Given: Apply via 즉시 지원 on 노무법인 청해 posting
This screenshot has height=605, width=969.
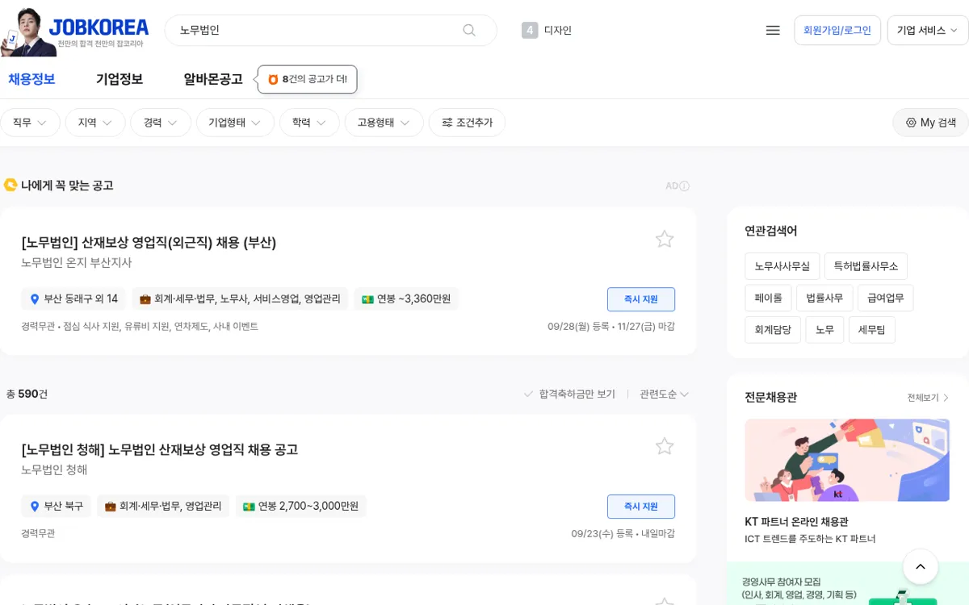Looking at the screenshot, I should (x=641, y=507).
